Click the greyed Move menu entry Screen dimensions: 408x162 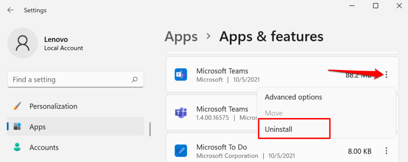274,113
